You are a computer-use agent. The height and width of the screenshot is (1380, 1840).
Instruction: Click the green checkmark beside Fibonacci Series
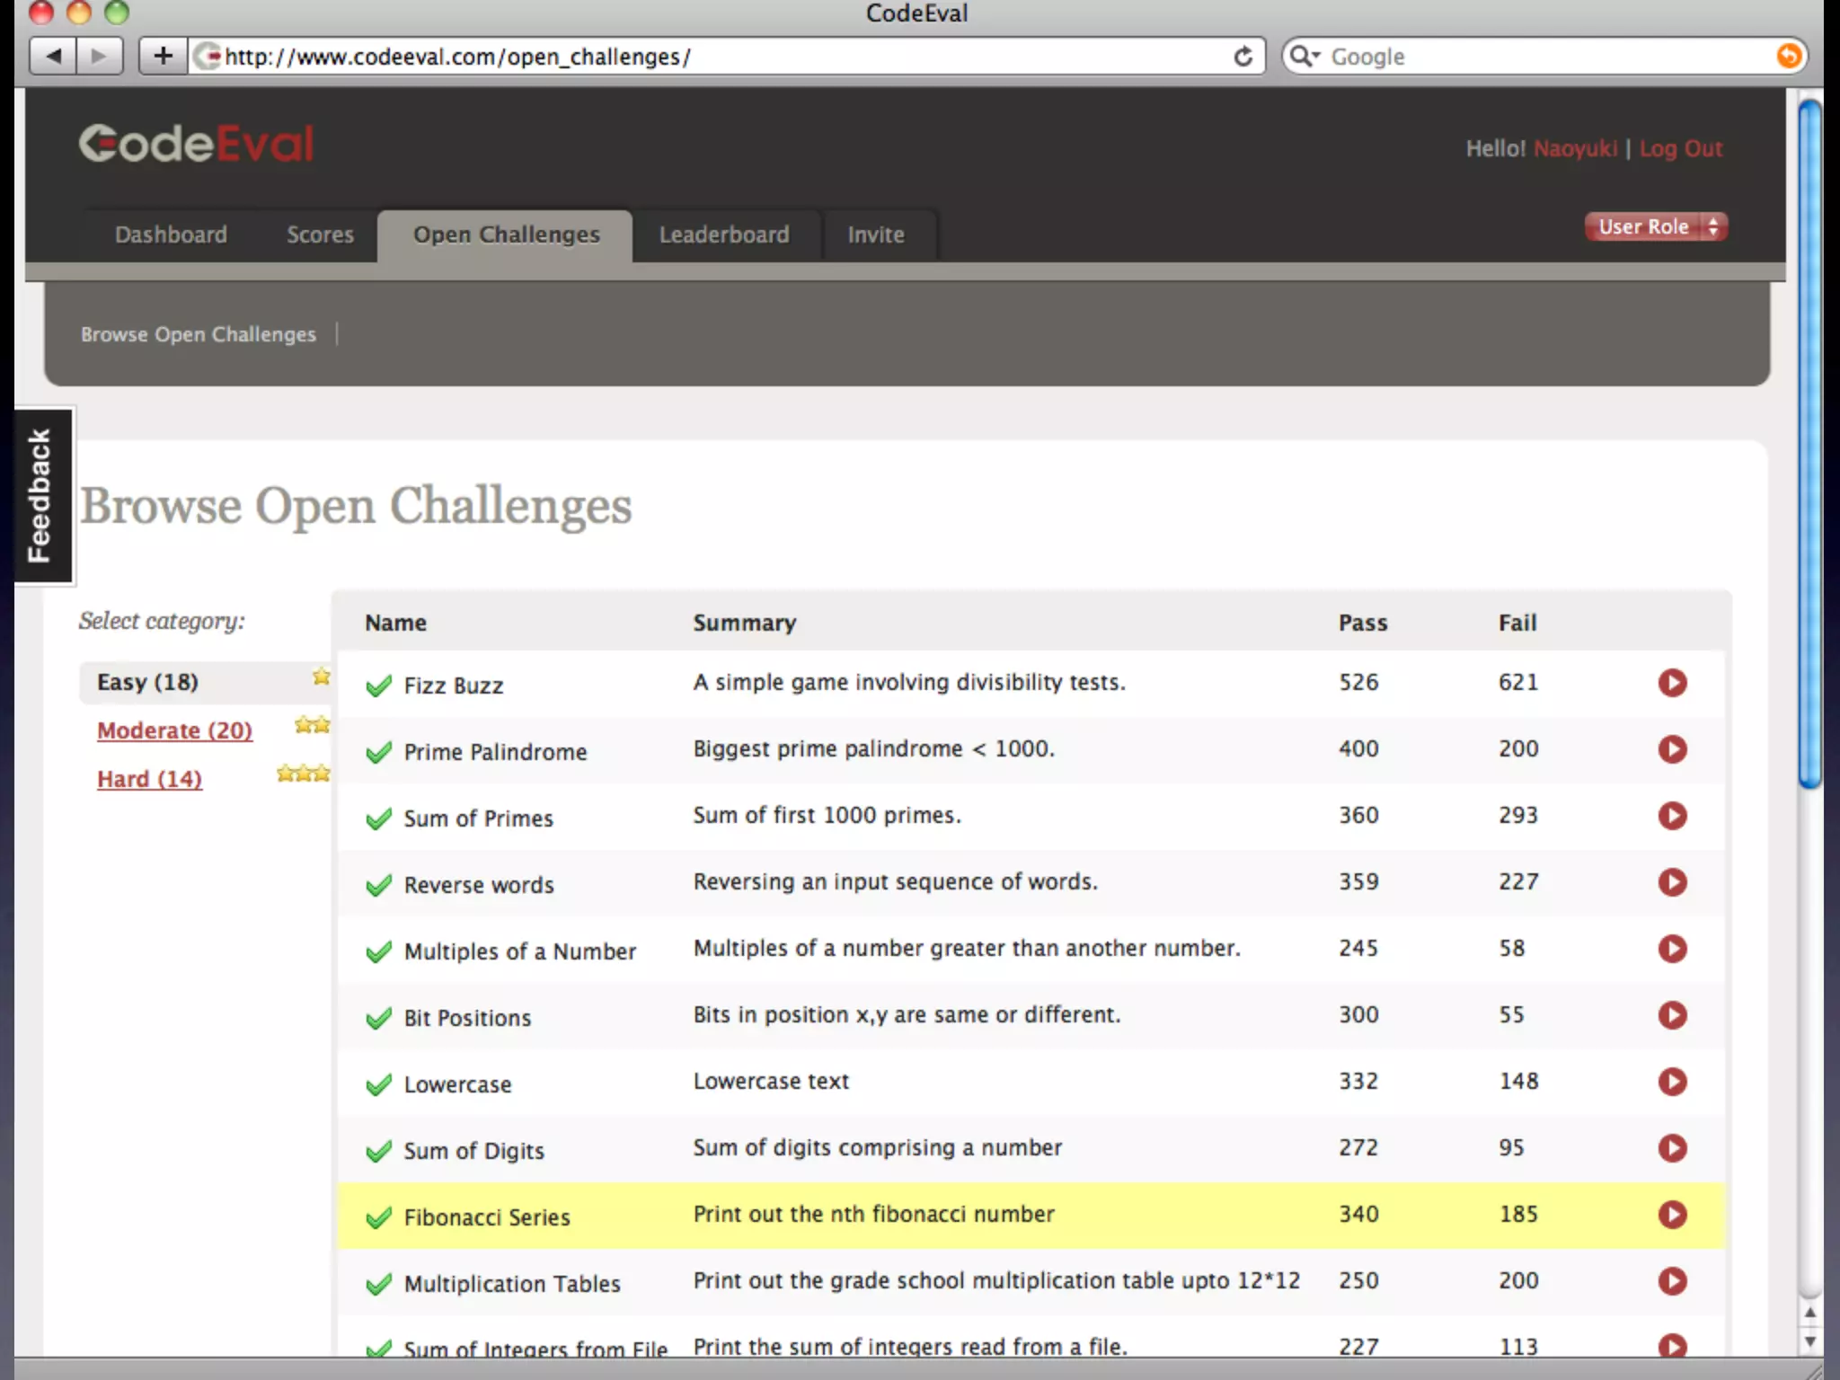tap(379, 1218)
